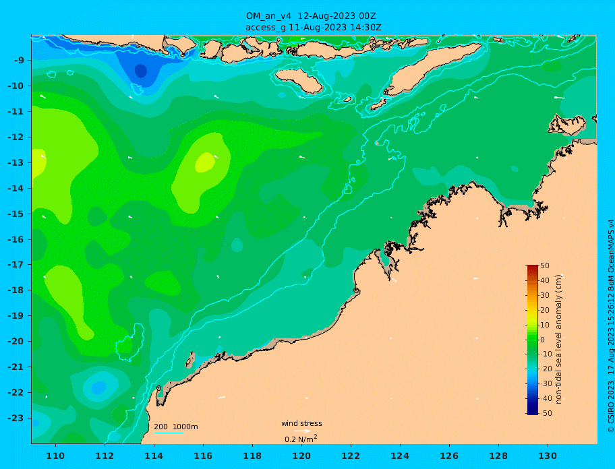
Task: Click the latitude label -15
Action: pos(16,214)
